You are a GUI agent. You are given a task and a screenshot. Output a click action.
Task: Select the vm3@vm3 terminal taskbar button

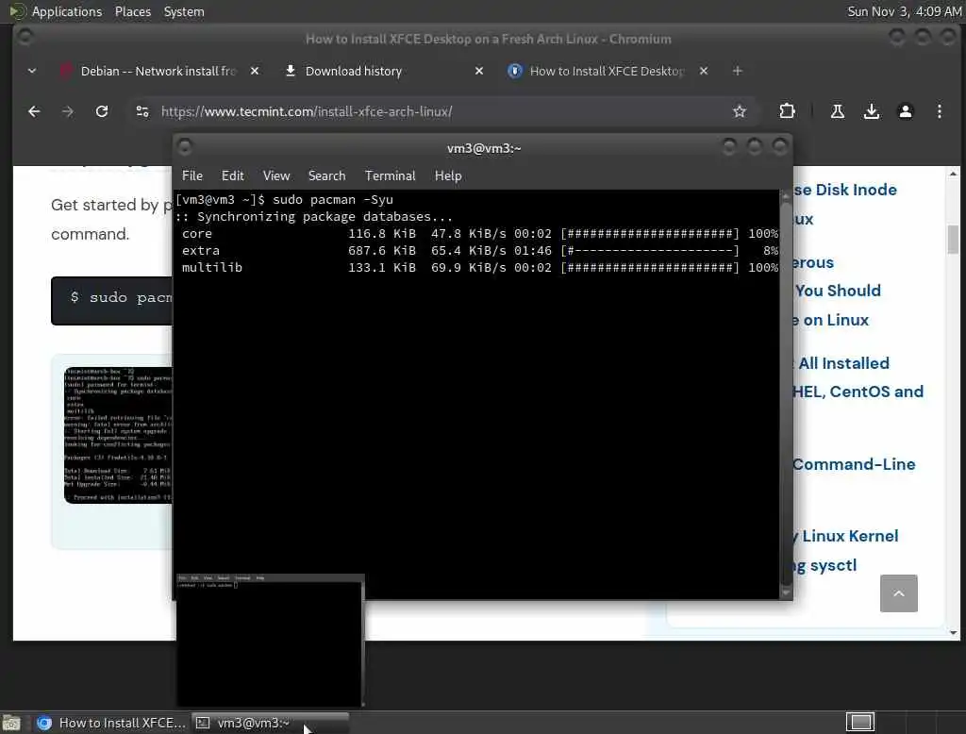click(270, 723)
